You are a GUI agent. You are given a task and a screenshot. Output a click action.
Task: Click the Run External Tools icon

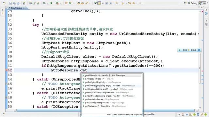[57, 3]
